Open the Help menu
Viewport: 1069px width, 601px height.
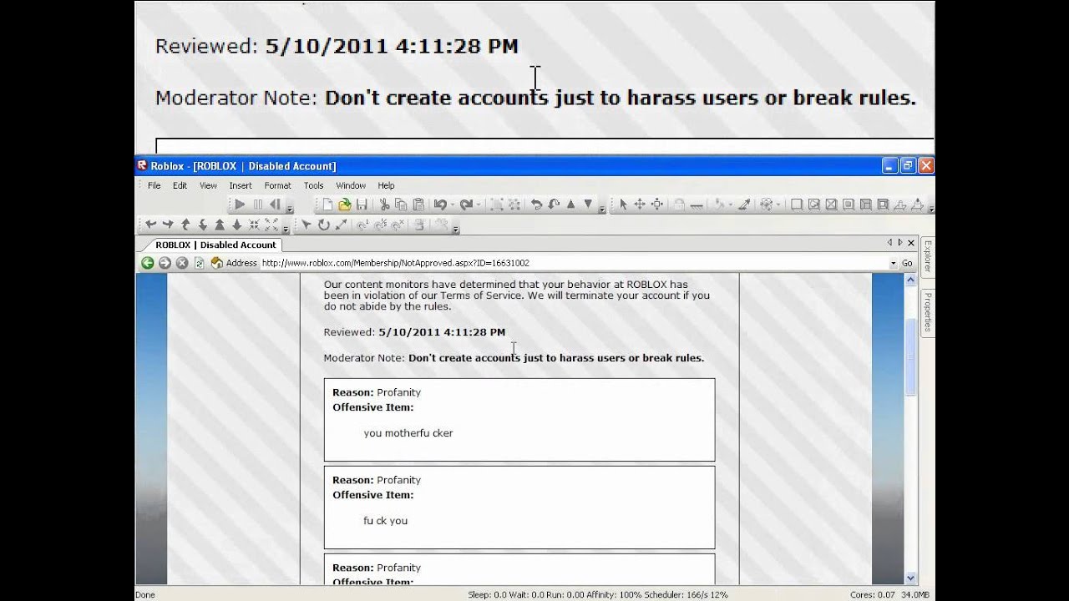[386, 185]
